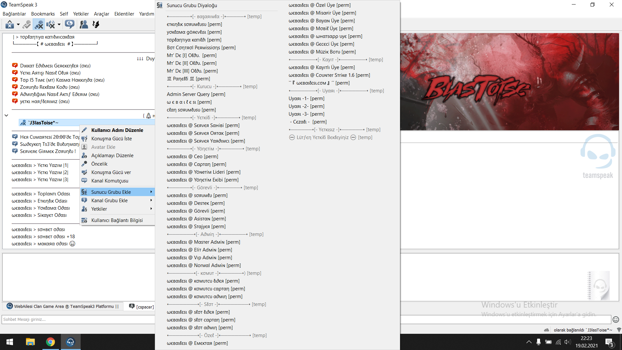Image resolution: width=622 pixels, height=350 pixels.
Task: Open the Eklentiler menu
Action: click(124, 14)
